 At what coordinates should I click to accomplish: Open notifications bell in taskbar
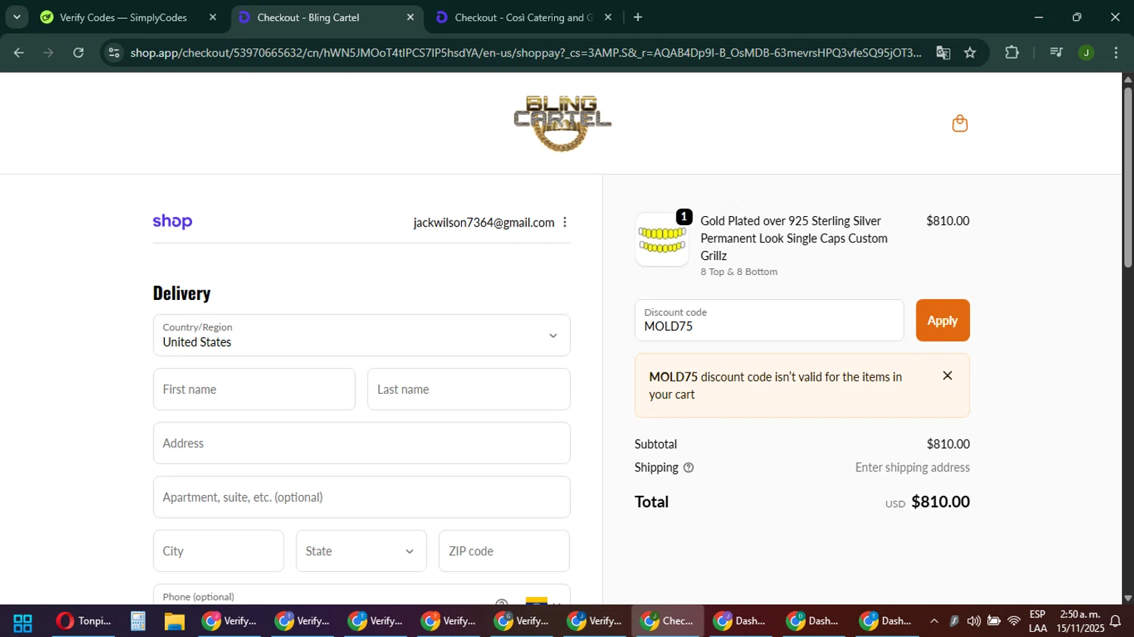coord(1115,621)
